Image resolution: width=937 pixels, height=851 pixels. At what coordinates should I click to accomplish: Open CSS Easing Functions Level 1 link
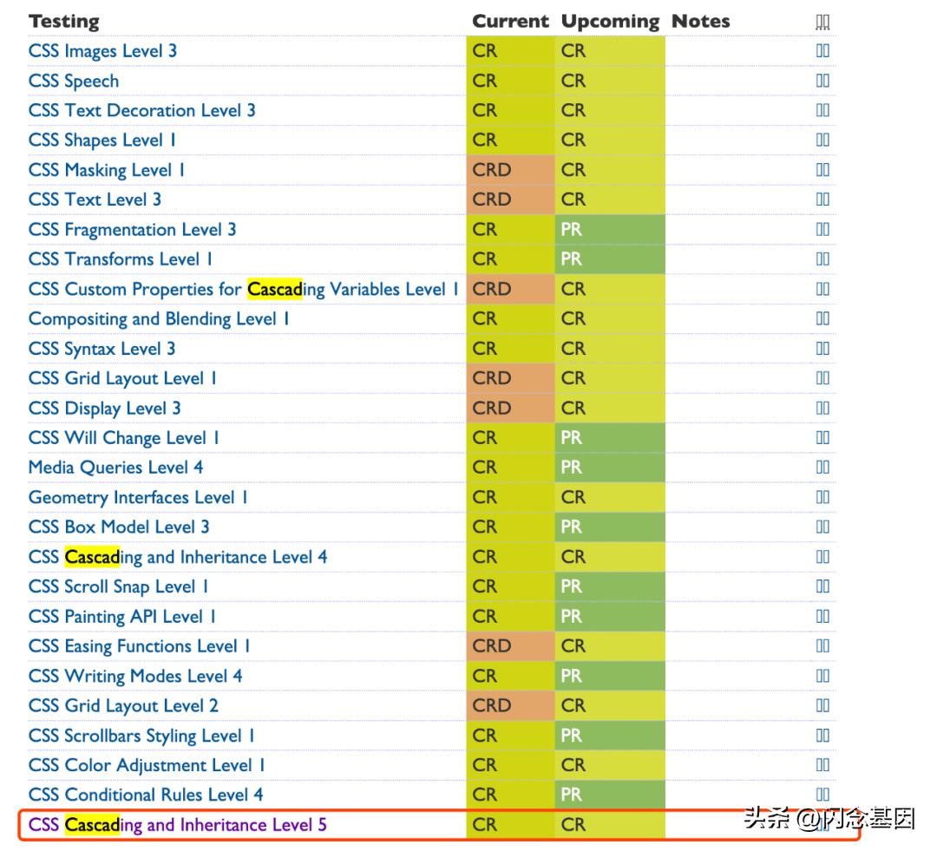click(139, 646)
